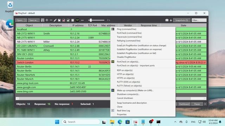Select the www.ping-tool.com row
Screen dimensions: 225x126
(111, 83)
